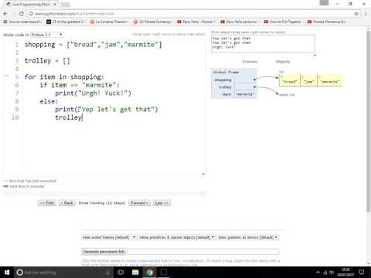The height and width of the screenshot is (278, 371).
Task: Open the 'hide exited frames' dropdown
Action: tap(109, 237)
